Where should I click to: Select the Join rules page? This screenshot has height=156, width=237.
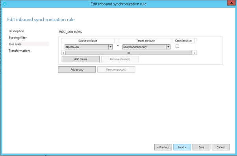point(29,44)
